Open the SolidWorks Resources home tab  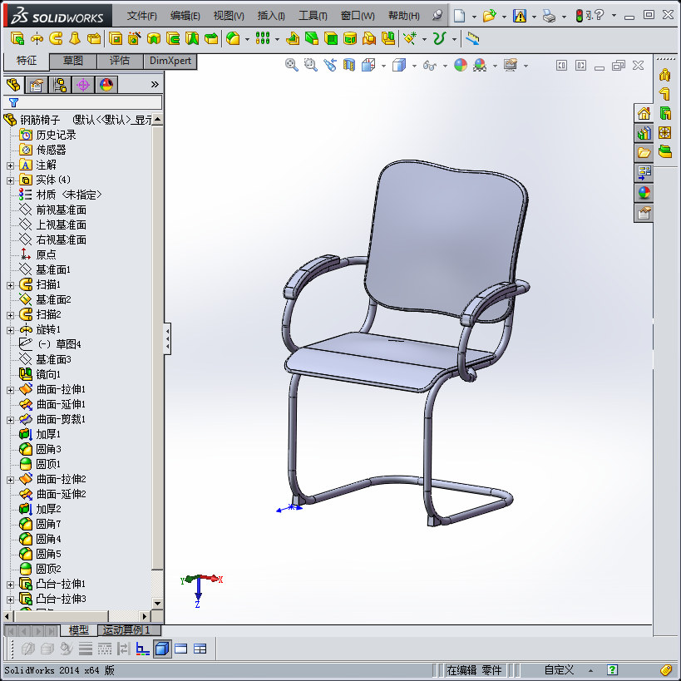click(644, 114)
